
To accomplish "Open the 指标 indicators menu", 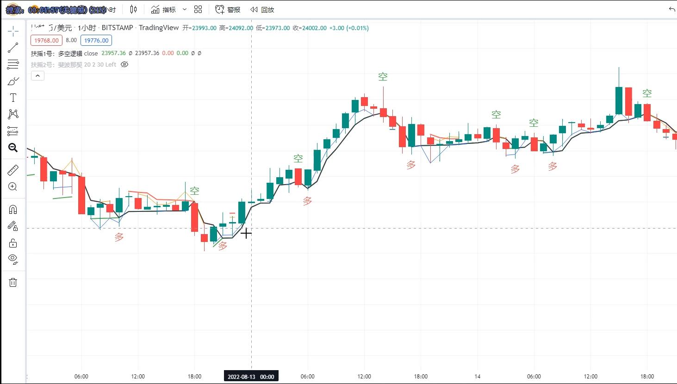I will [163, 9].
